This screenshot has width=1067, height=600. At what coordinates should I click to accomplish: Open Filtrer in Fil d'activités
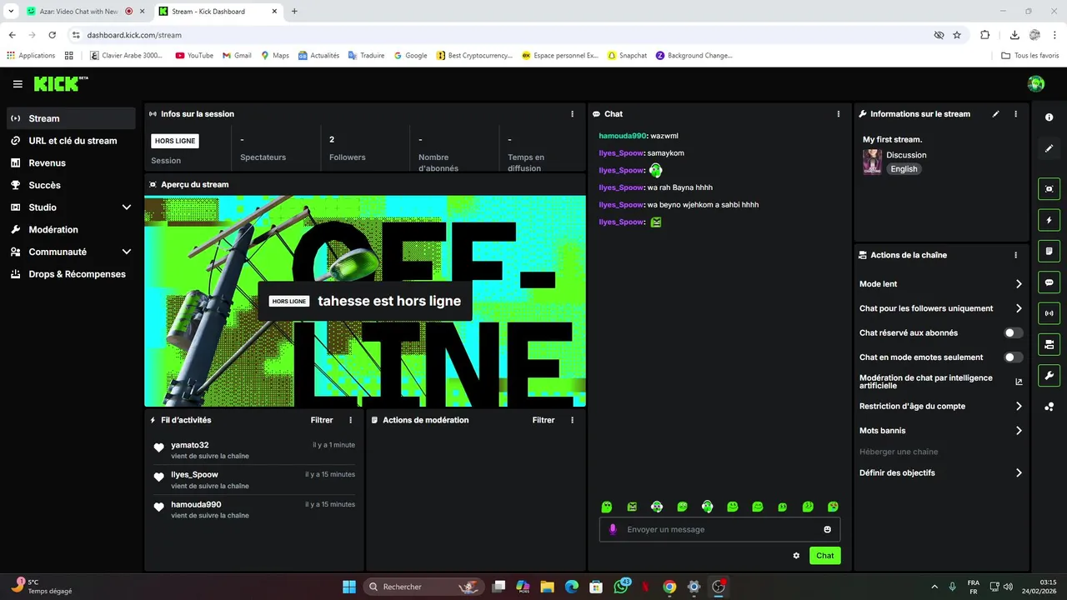(x=322, y=420)
